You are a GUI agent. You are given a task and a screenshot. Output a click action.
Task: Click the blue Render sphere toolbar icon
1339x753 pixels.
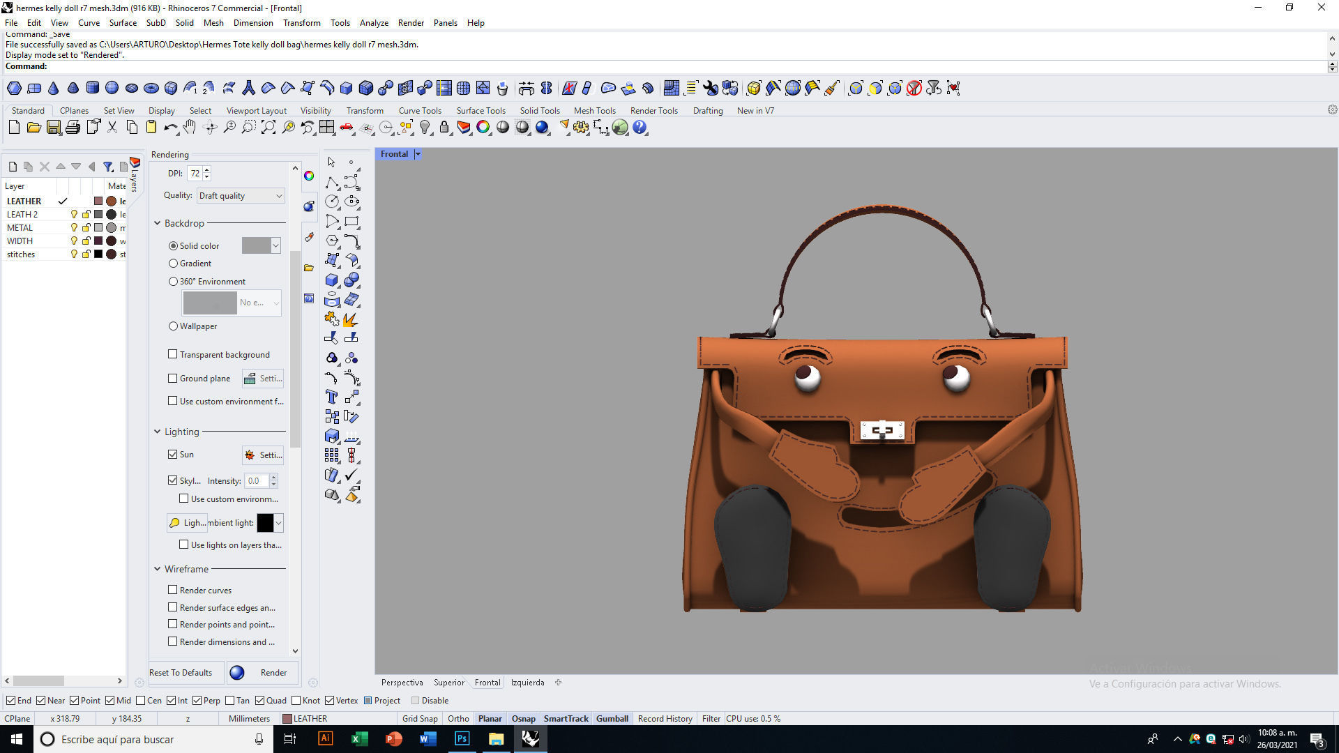pos(542,128)
